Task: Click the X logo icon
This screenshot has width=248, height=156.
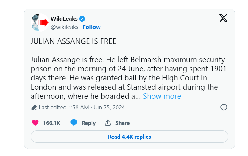Action: [224, 19]
